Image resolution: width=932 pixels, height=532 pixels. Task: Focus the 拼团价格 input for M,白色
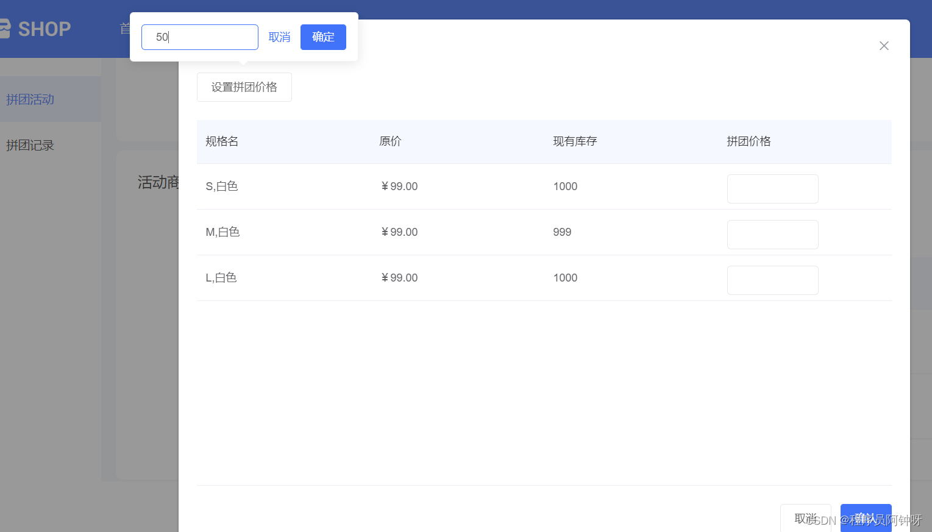[773, 235]
